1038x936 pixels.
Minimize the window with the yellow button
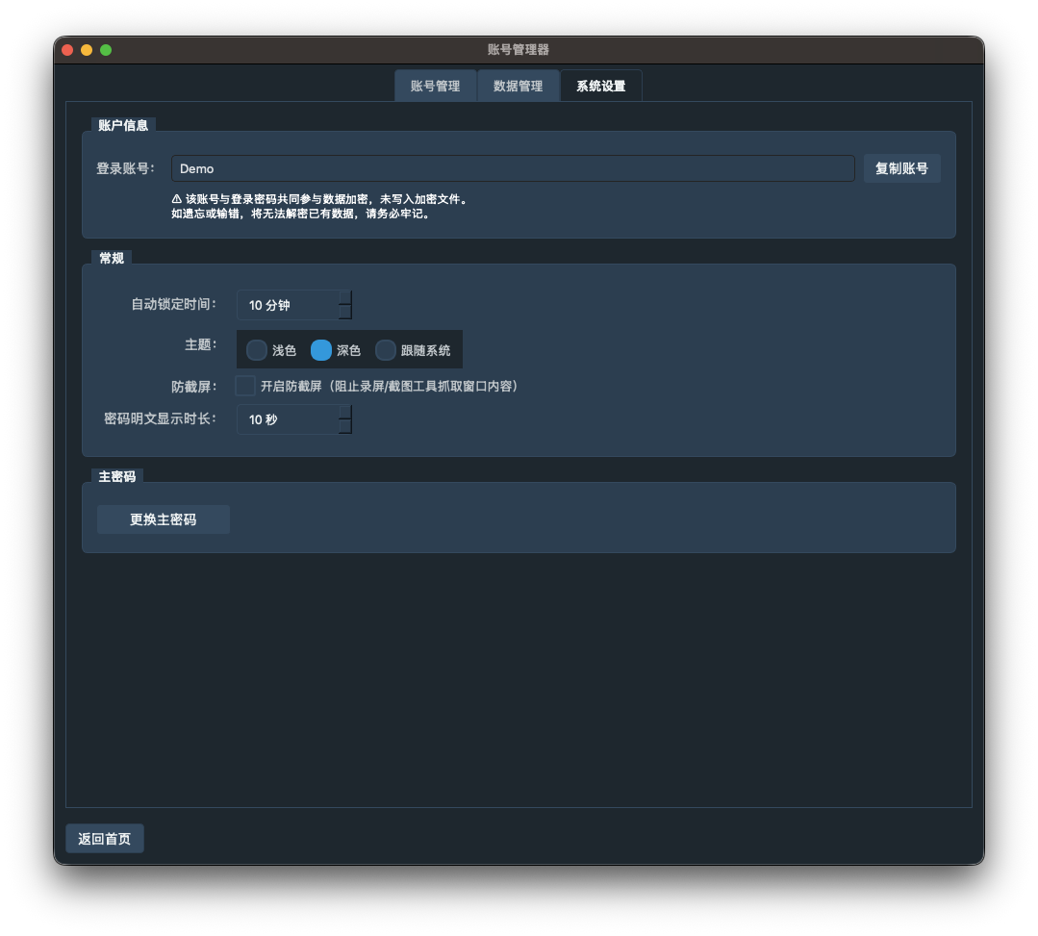click(87, 50)
